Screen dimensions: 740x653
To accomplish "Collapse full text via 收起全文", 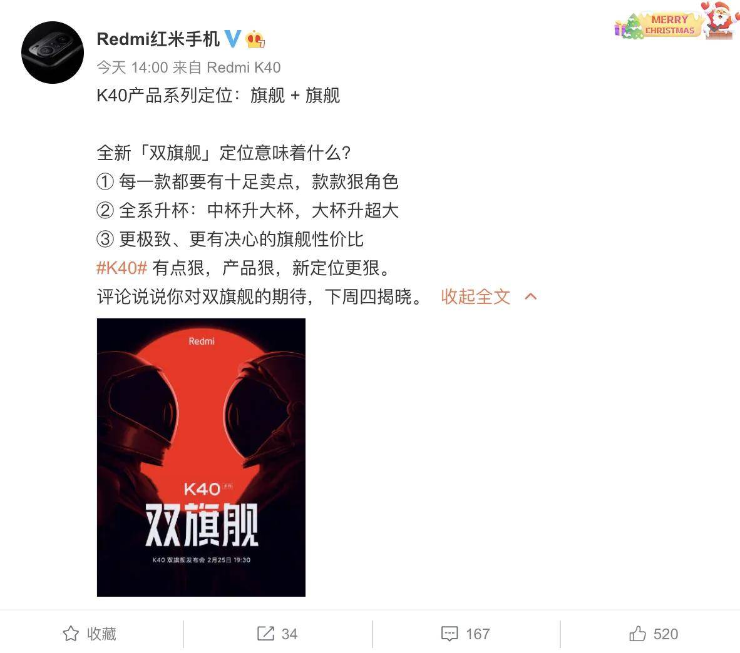I will pos(475,296).
